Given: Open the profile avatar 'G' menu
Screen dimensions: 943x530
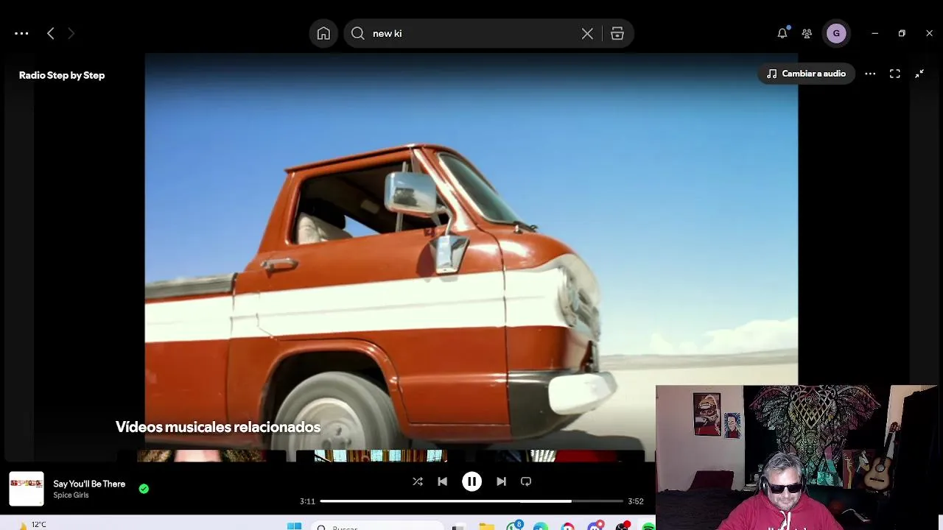Looking at the screenshot, I should pyautogui.click(x=836, y=33).
